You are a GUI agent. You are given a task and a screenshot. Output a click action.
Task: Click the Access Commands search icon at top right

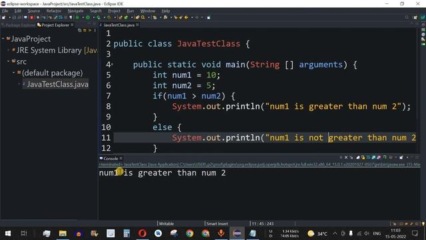click(407, 17)
